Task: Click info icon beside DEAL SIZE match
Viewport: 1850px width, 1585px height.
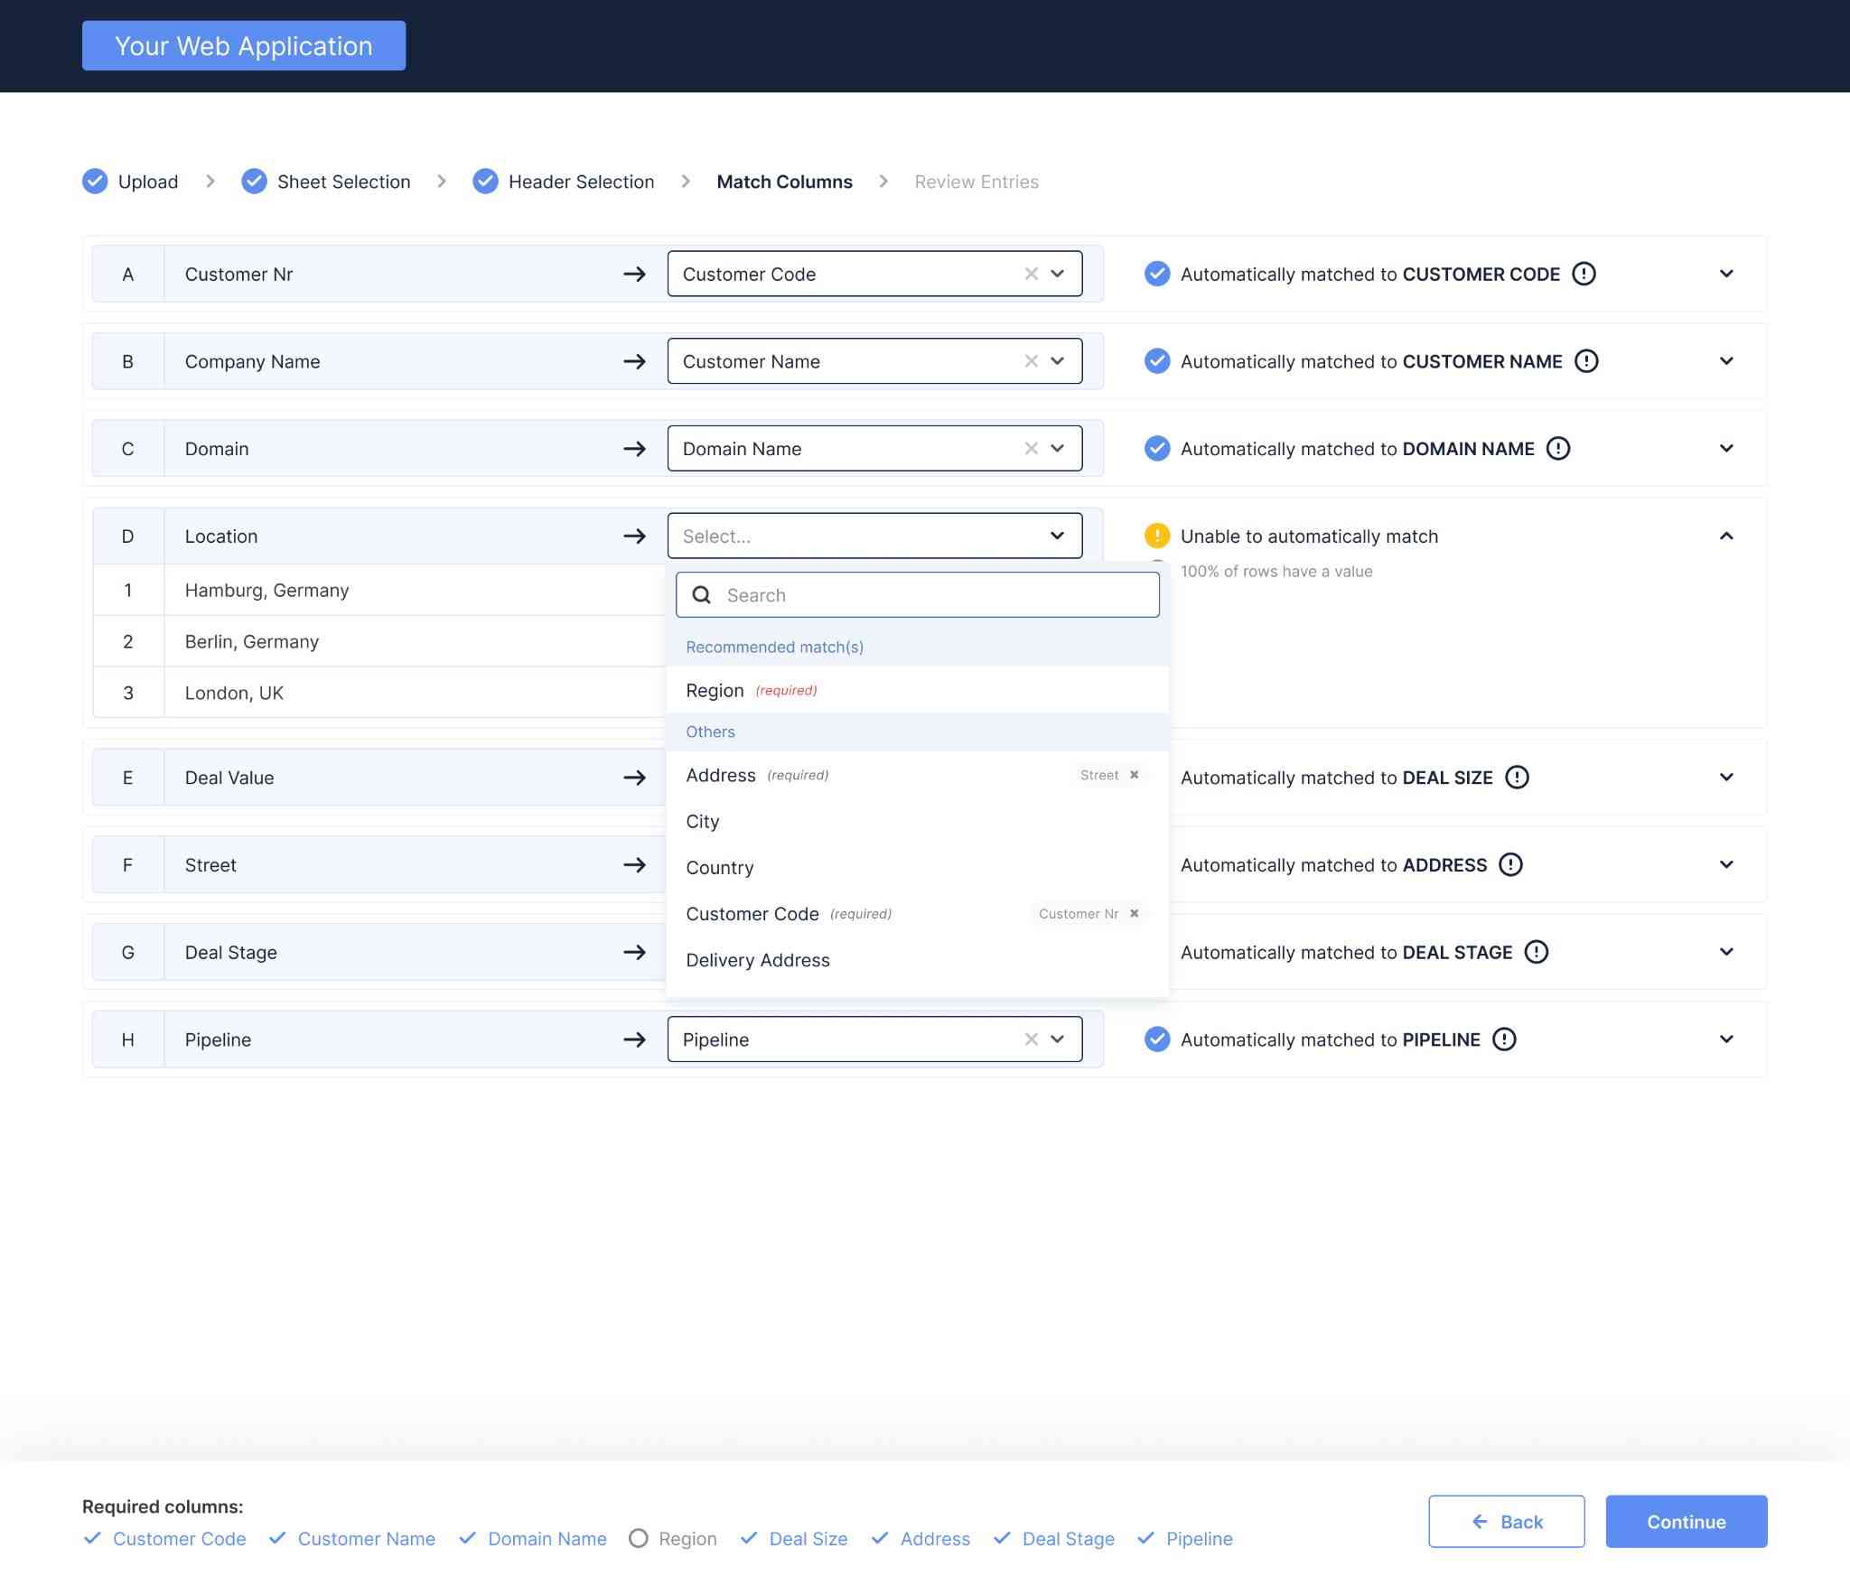Action: [1517, 777]
